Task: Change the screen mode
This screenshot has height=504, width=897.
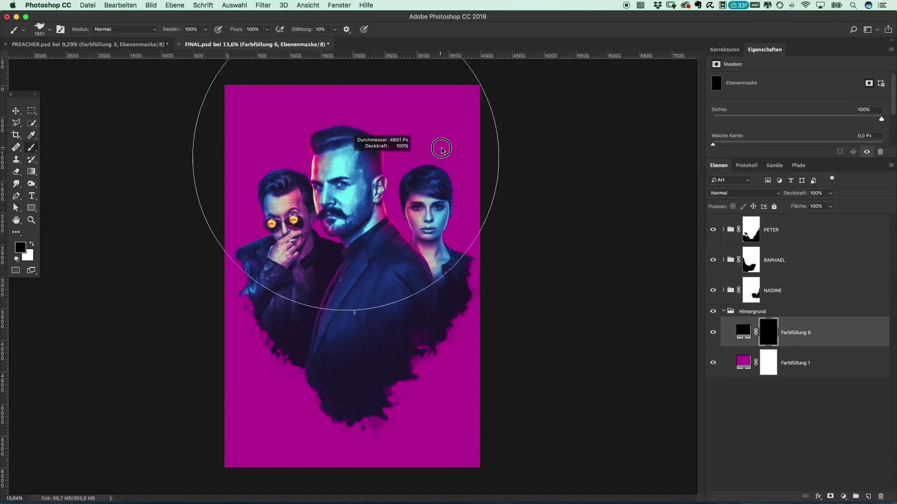Action: point(31,270)
